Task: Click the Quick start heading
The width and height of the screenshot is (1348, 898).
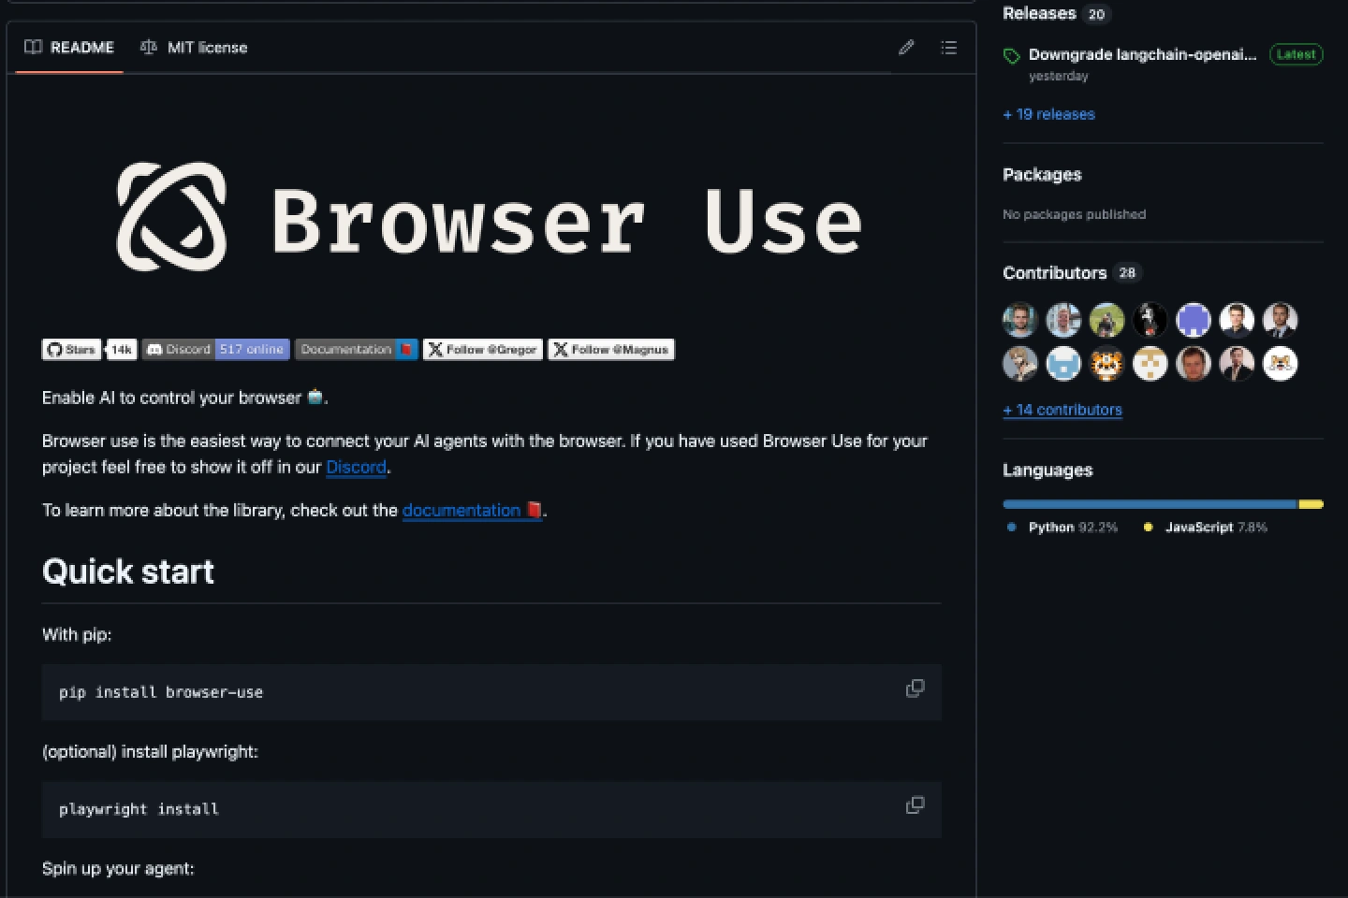Action: pos(128,572)
